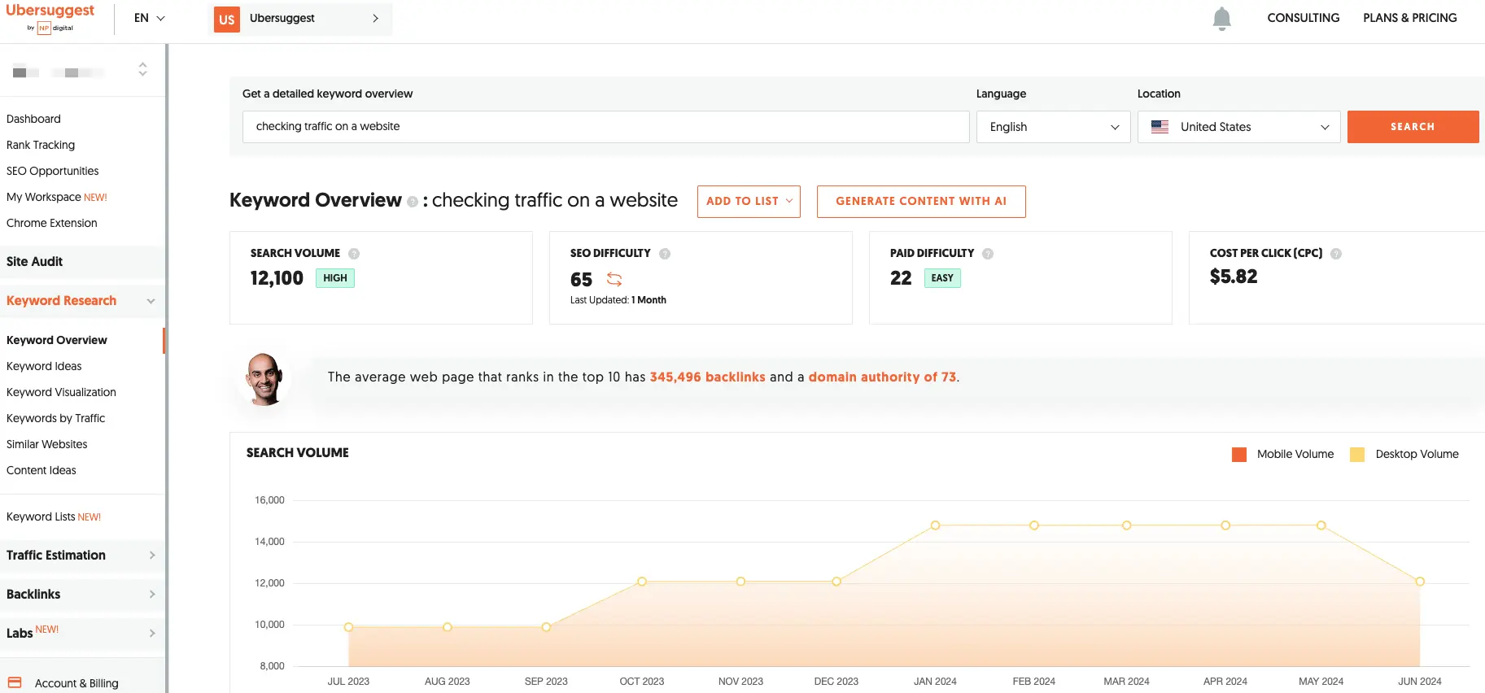
Task: Click the JAN 2024 chart data point
Action: (935, 525)
